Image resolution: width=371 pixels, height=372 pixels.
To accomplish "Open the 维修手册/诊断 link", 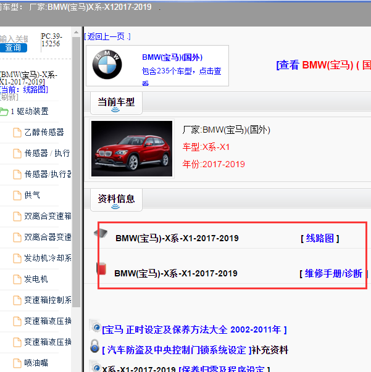I will click(x=333, y=273).
